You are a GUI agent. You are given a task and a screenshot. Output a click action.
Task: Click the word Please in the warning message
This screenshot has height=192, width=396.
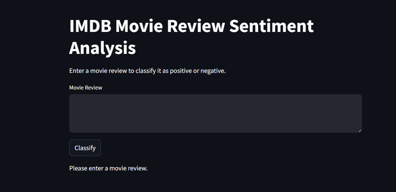click(78, 168)
